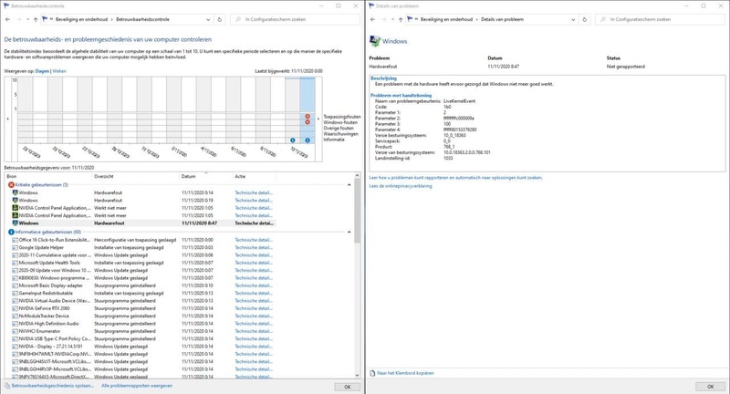The height and width of the screenshot is (394, 730).
Task: Click Beveiliging en onderhoud breadcrumb in Betrouwbaarheidscontrole window
Action: tap(81, 19)
